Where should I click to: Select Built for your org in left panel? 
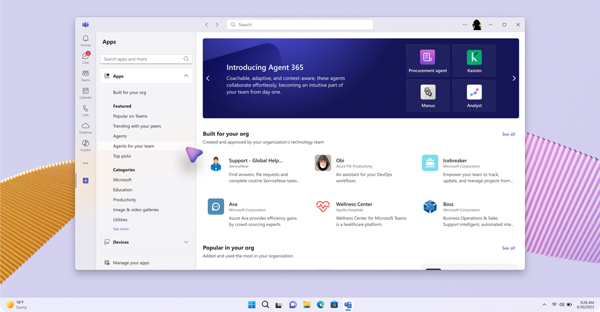(129, 92)
